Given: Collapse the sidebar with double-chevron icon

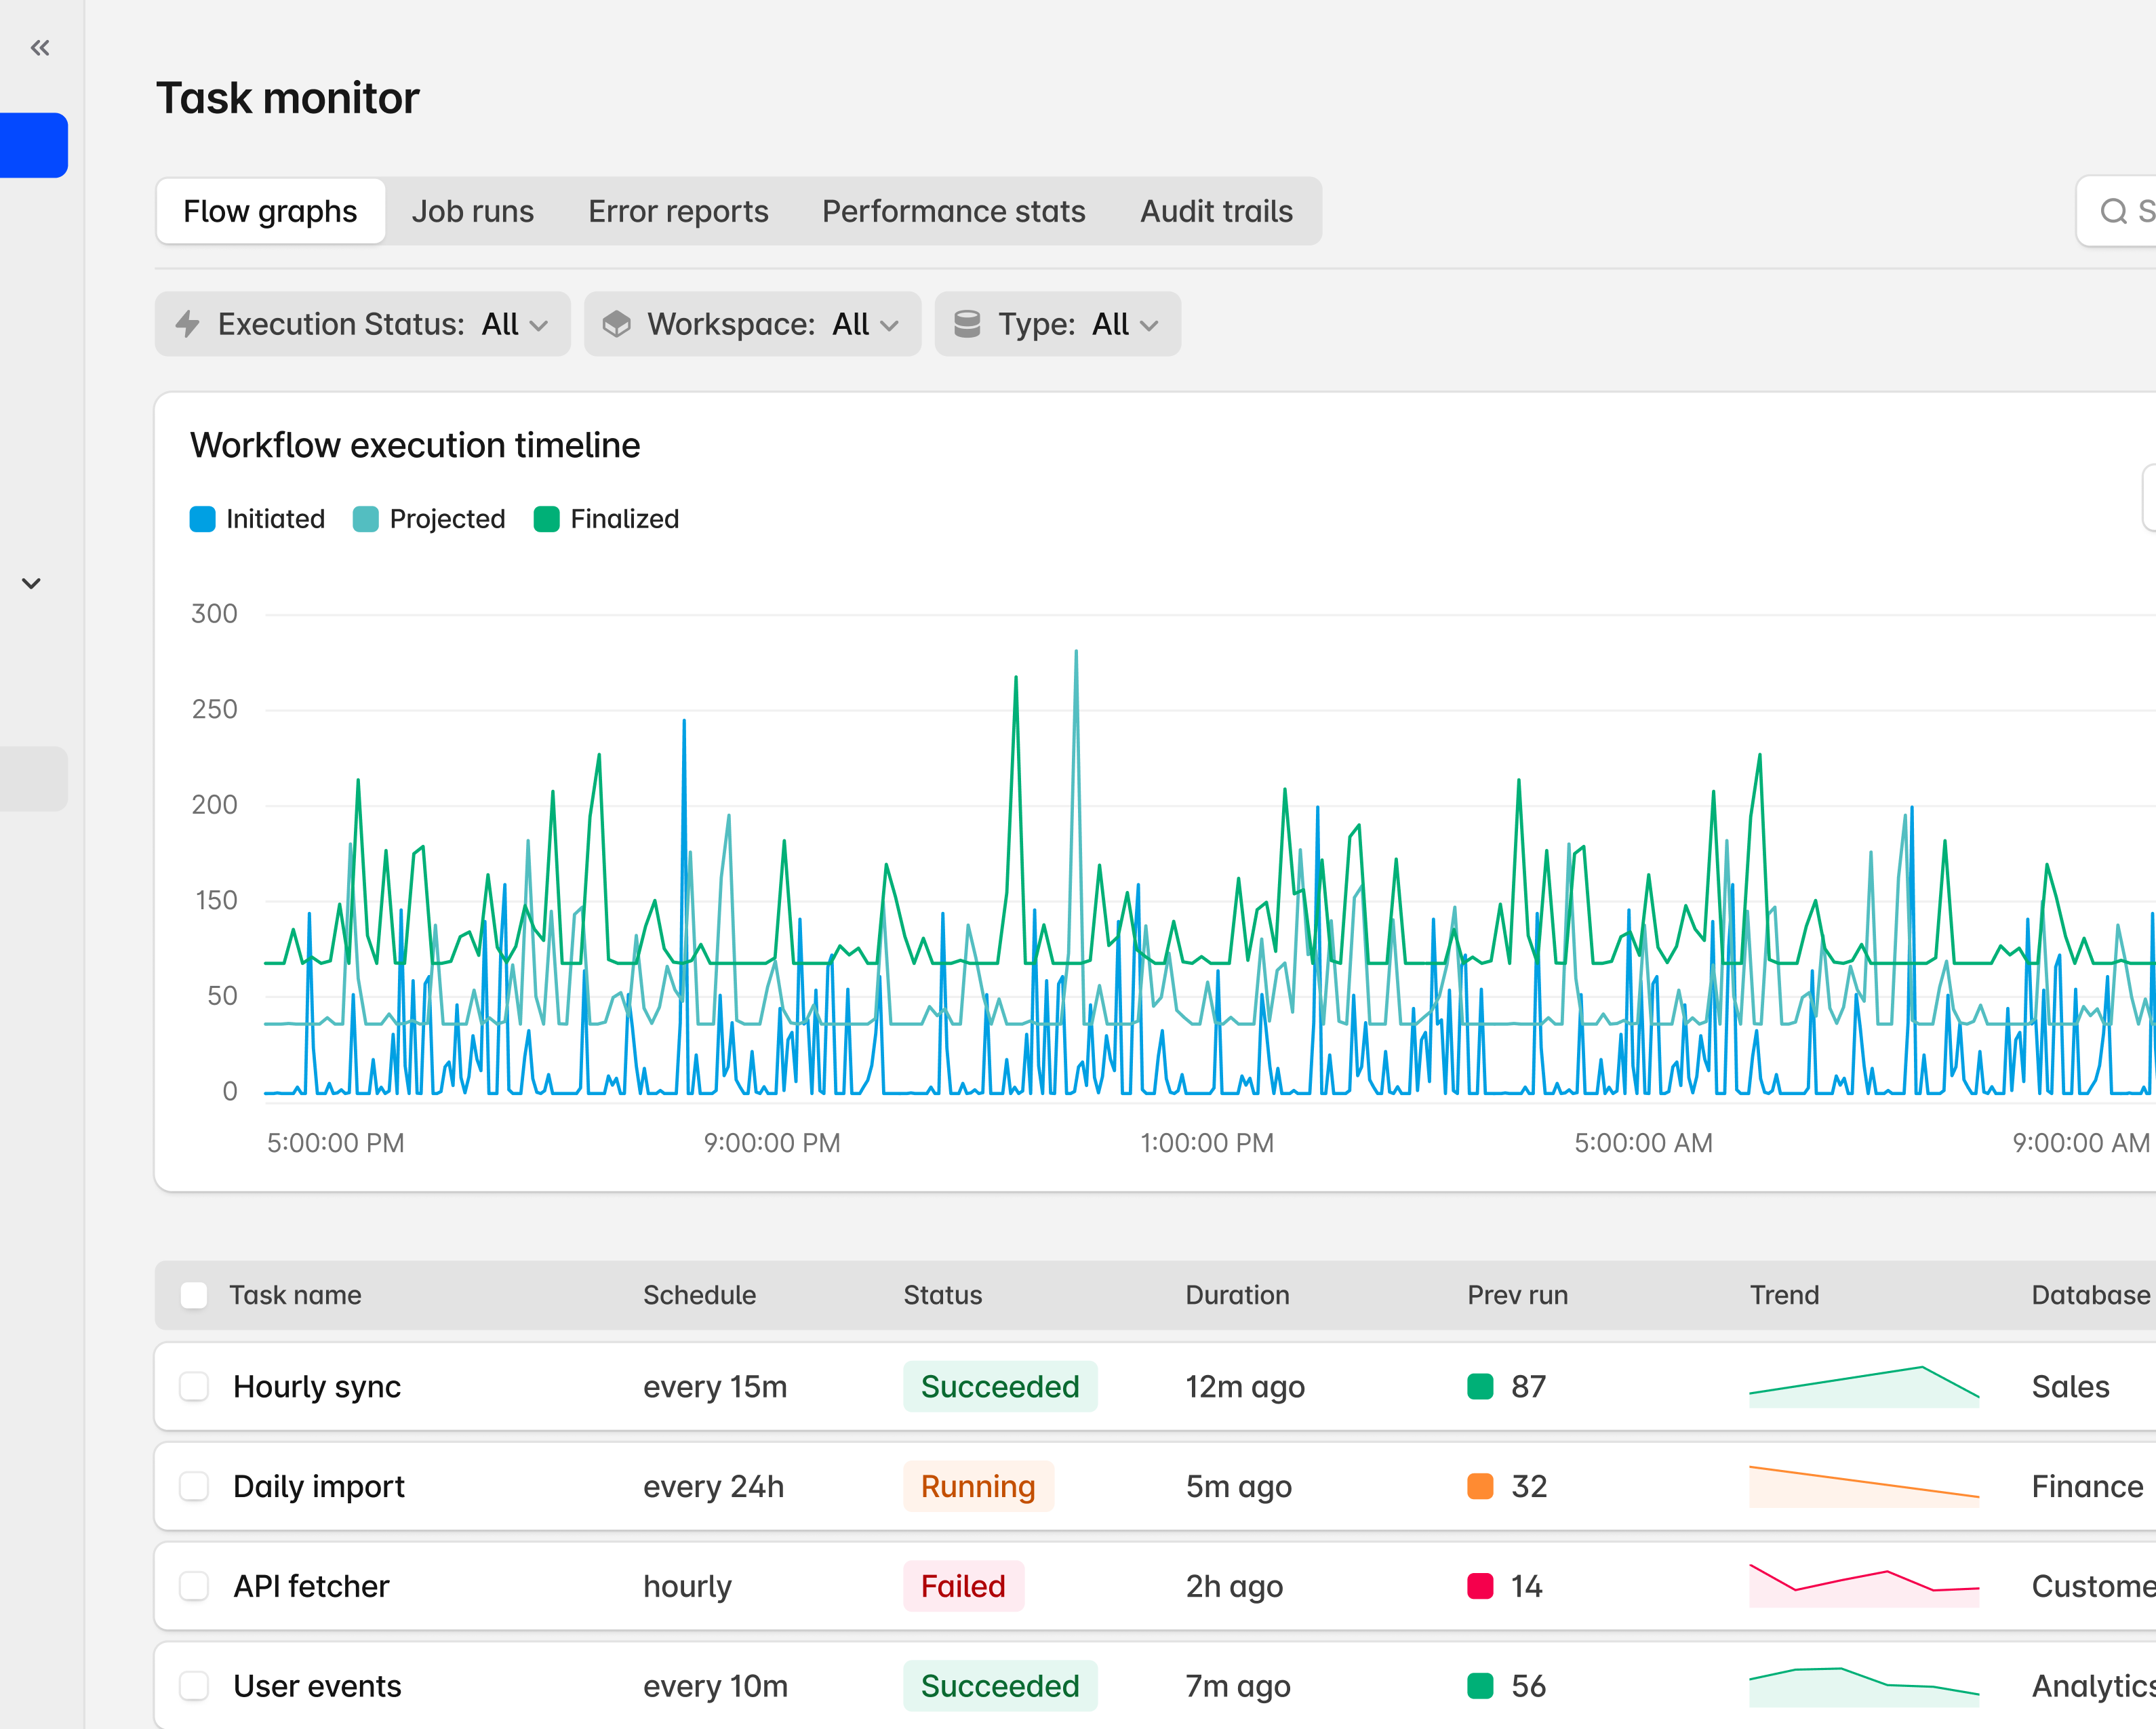Looking at the screenshot, I should 40,48.
